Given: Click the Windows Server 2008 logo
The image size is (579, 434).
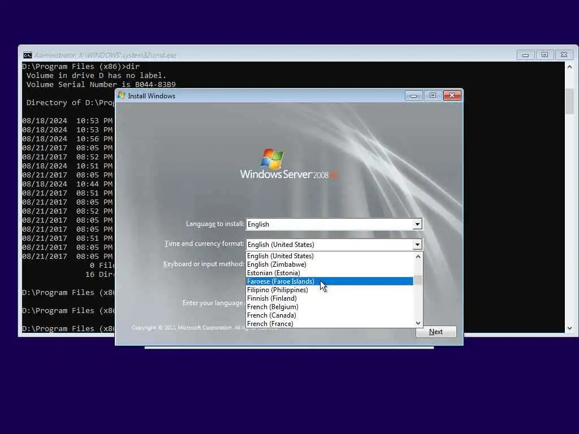Looking at the screenshot, I should [x=289, y=164].
